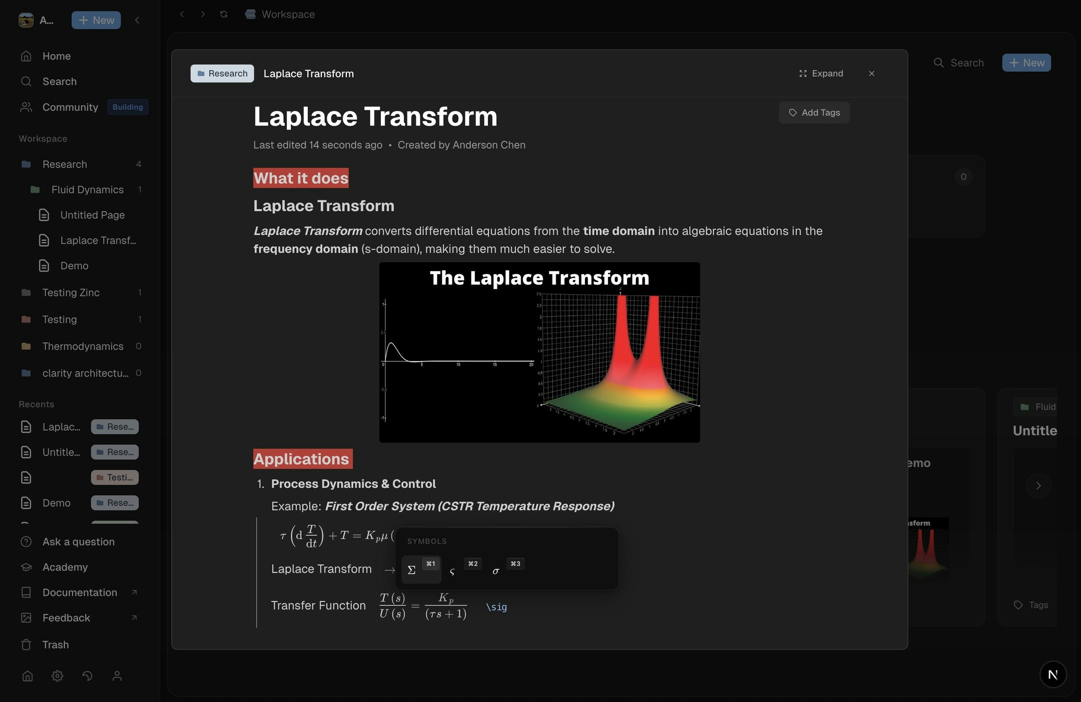Click the Add Tags button
1081x702 pixels.
814,112
